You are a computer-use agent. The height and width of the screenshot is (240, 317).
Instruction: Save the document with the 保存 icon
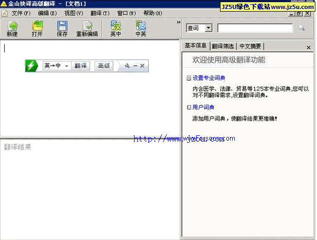[x=62, y=29]
